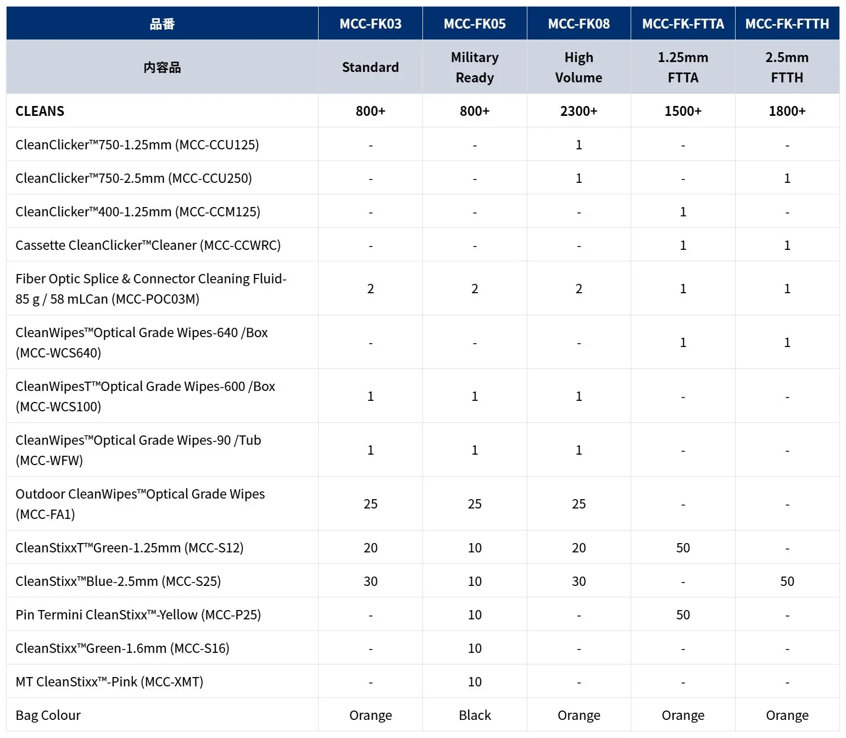Select Fiber Optic Splice & Connector Cleaning Fluid label

point(151,288)
